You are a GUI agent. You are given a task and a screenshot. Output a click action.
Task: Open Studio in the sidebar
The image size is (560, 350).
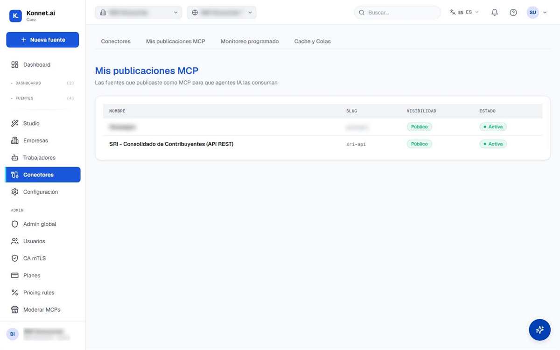42,124
